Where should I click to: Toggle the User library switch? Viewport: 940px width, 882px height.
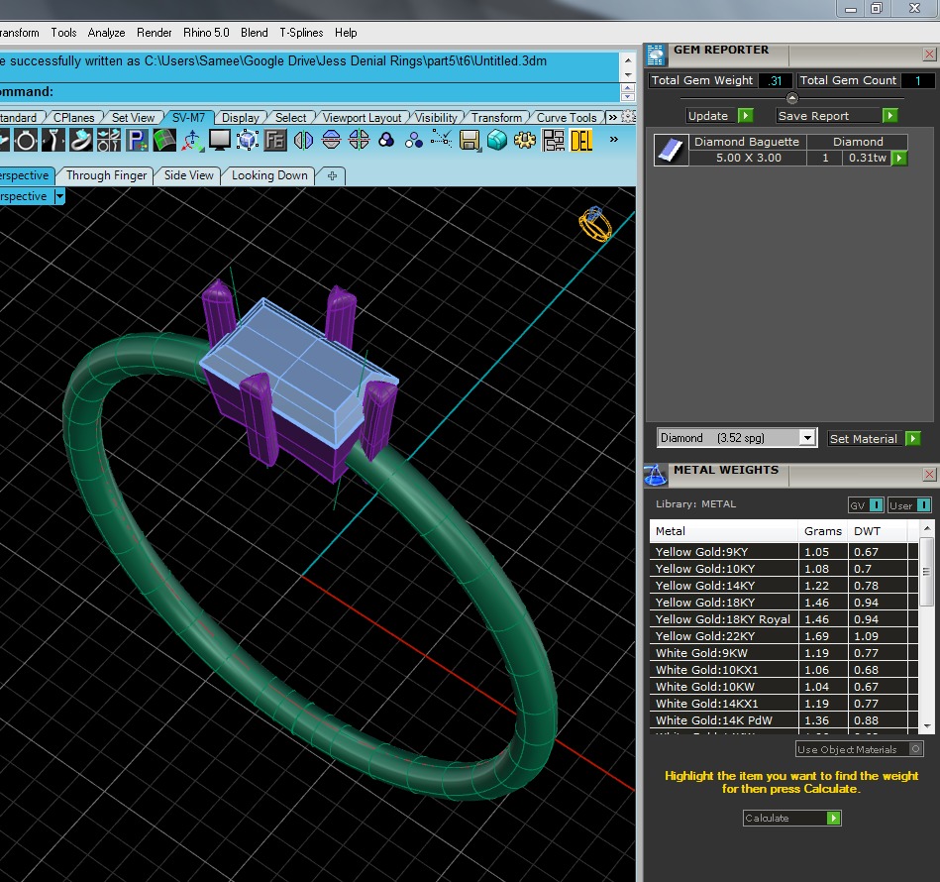pyautogui.click(x=923, y=504)
